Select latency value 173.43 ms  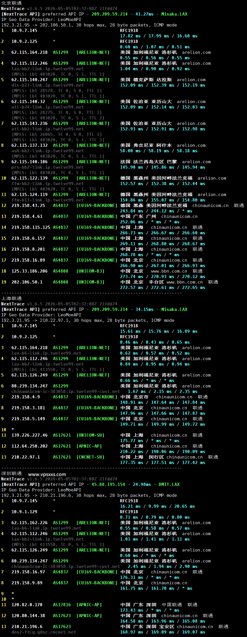click(132, 610)
